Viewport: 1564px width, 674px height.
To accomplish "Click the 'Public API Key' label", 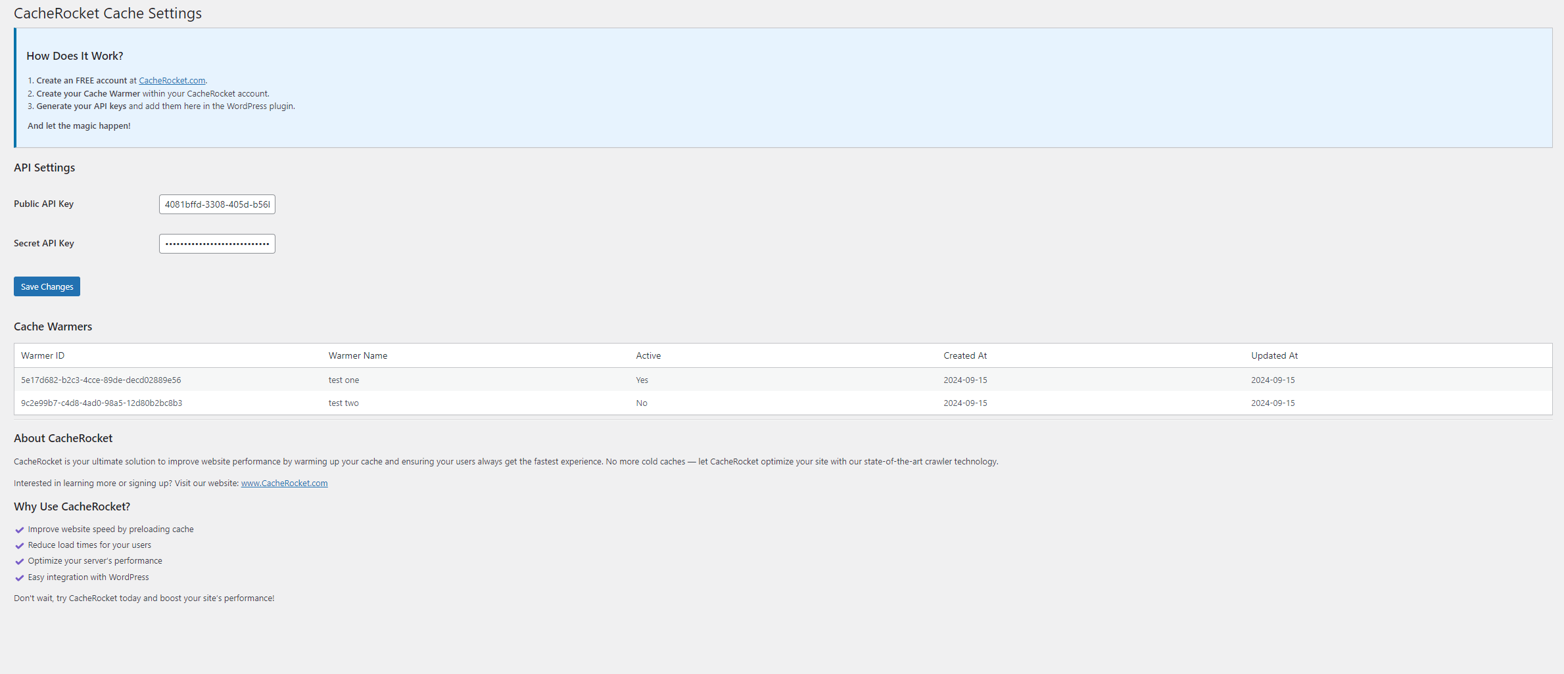I will 44,204.
